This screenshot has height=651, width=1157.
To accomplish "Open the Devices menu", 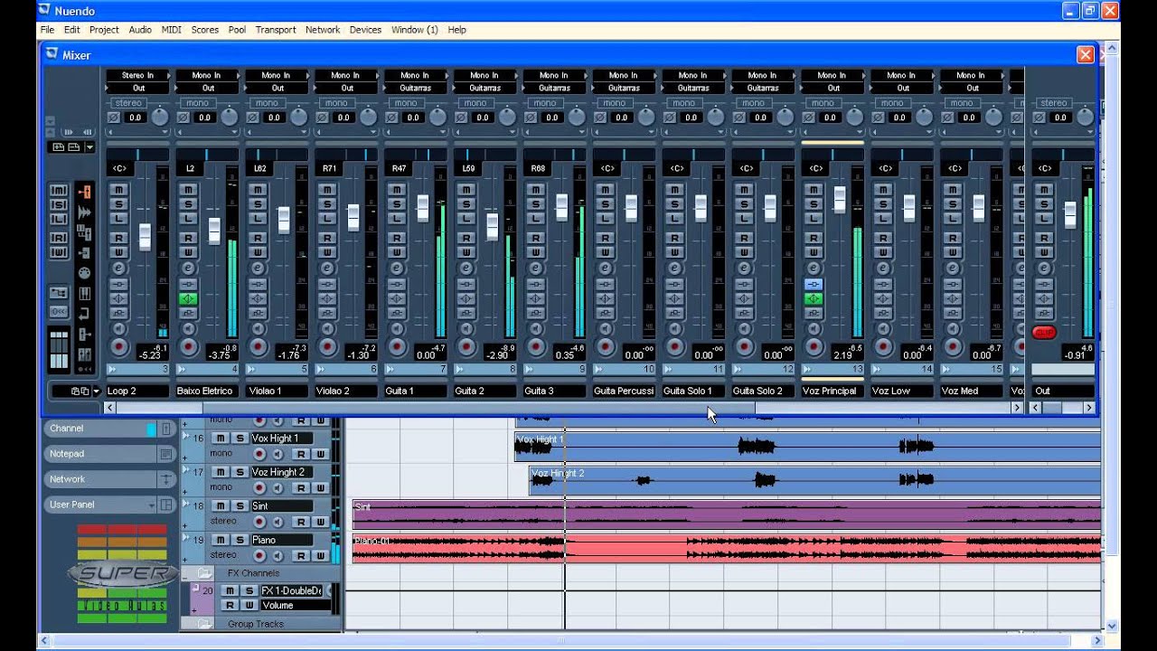I will click(365, 30).
